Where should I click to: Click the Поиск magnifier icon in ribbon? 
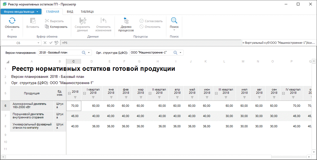(x=174, y=21)
